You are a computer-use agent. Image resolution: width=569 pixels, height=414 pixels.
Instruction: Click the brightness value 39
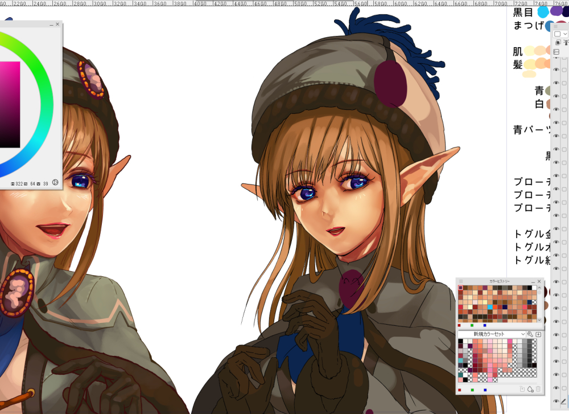pyautogui.click(x=46, y=184)
